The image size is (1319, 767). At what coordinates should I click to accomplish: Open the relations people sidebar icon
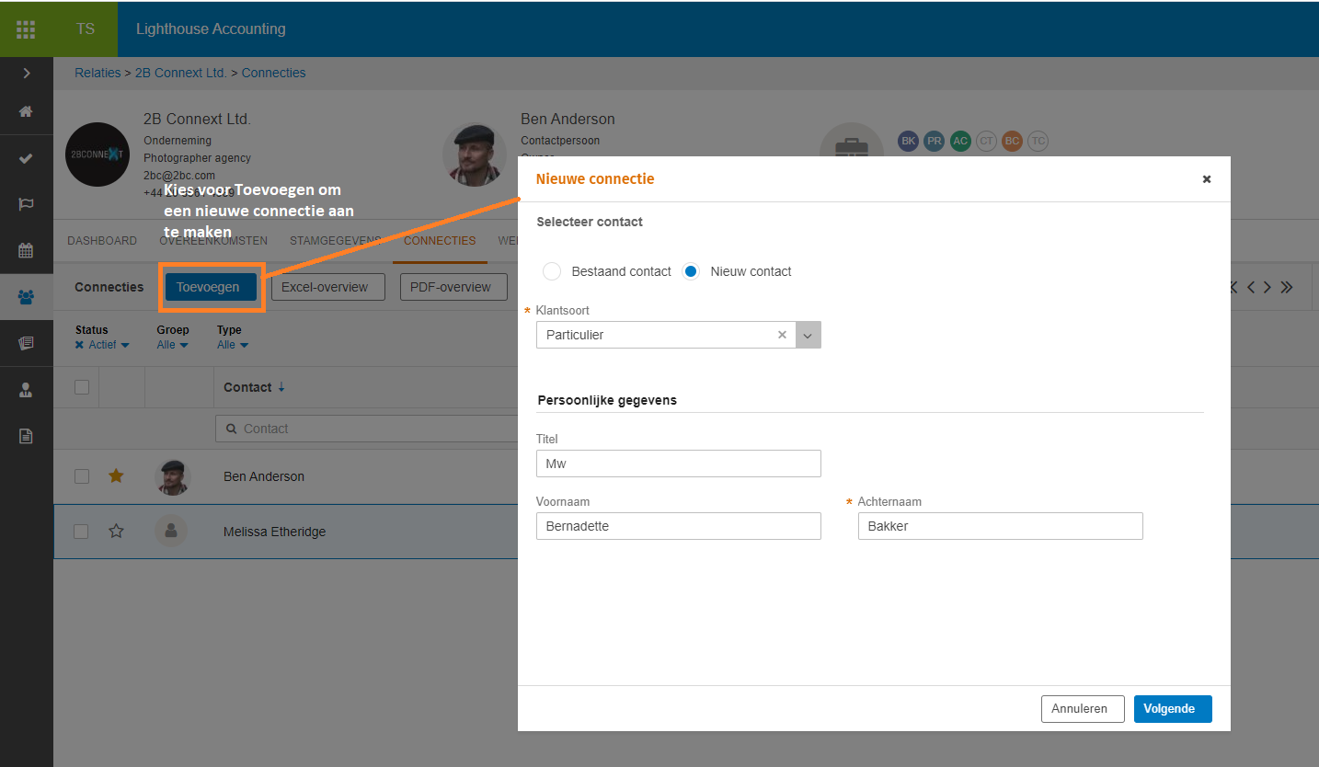click(x=26, y=297)
